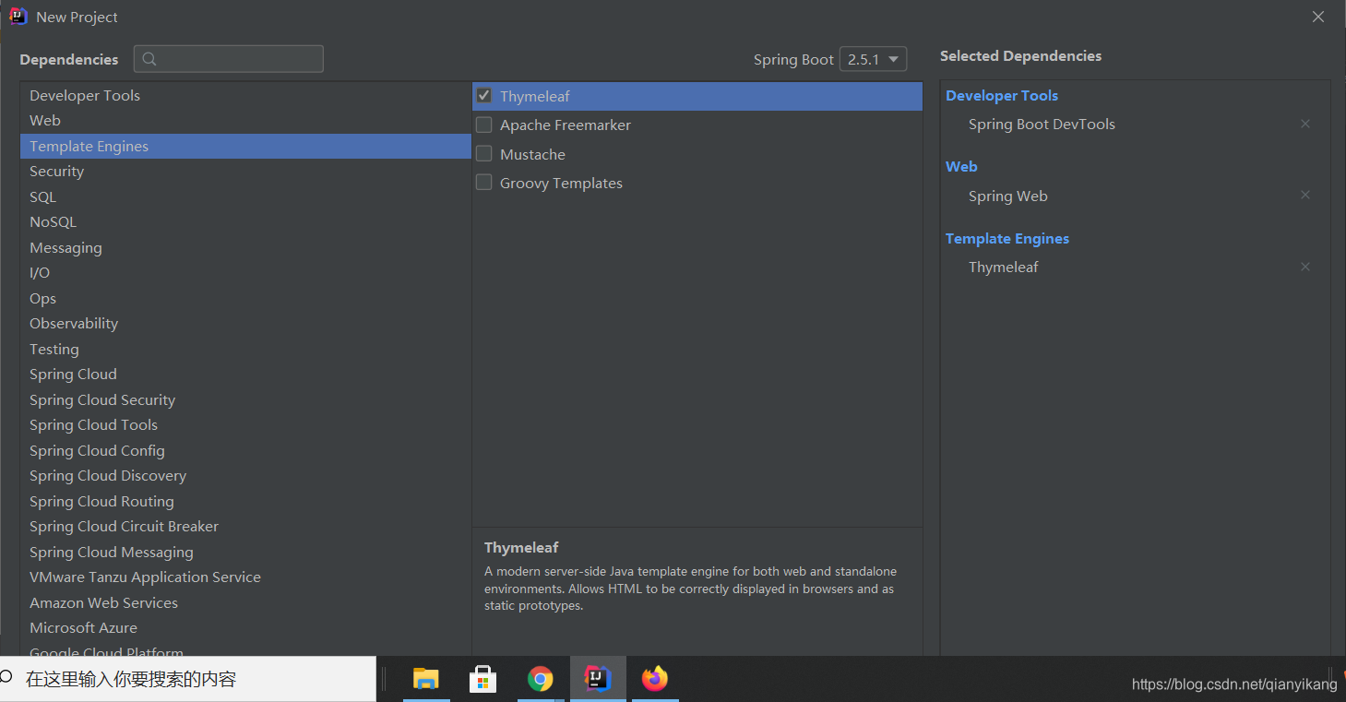Open Spring Cloud Discovery category
Viewport: 1346px width, 702px height.
coord(245,475)
